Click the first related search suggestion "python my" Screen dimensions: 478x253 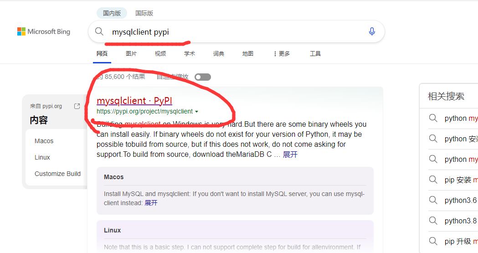(x=461, y=118)
